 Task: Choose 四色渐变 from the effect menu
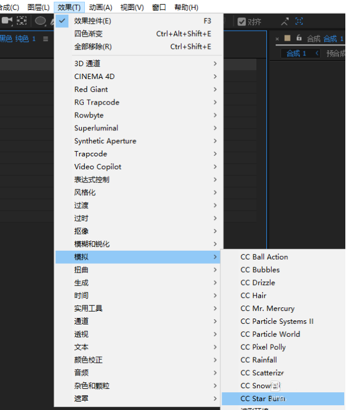point(138,34)
